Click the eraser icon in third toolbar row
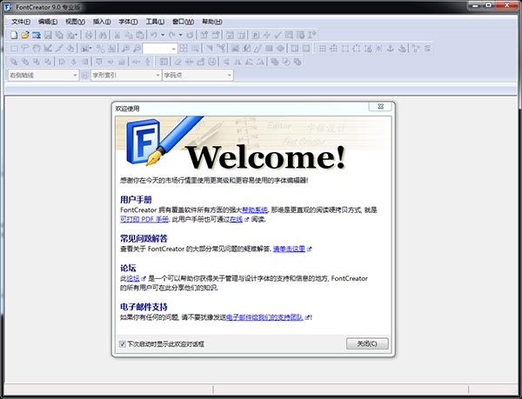This screenshot has width=522, height=399. 178,62
